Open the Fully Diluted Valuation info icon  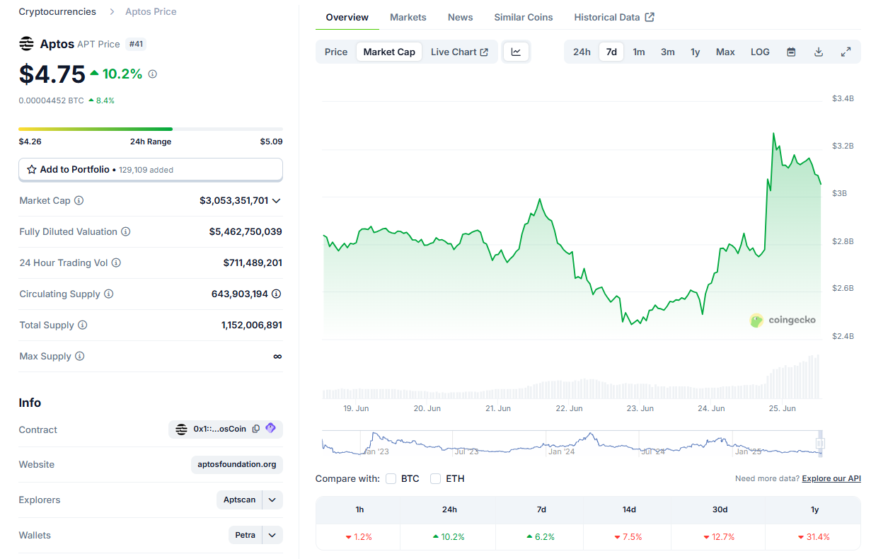126,232
